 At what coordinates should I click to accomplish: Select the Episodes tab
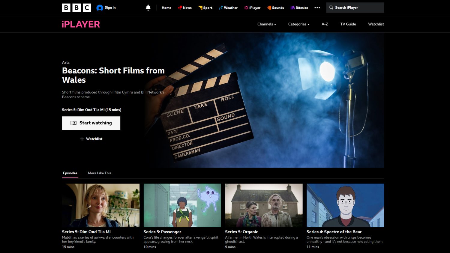[x=70, y=173]
